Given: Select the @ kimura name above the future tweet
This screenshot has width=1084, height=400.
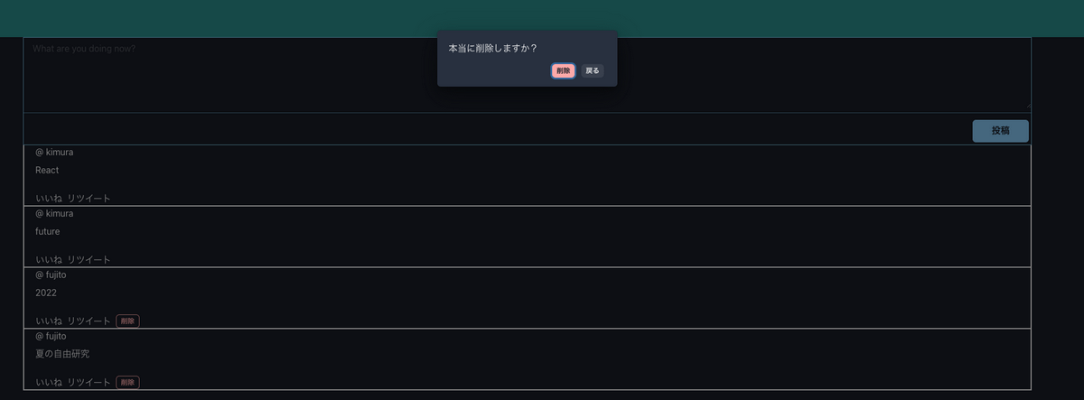Looking at the screenshot, I should tap(54, 214).
